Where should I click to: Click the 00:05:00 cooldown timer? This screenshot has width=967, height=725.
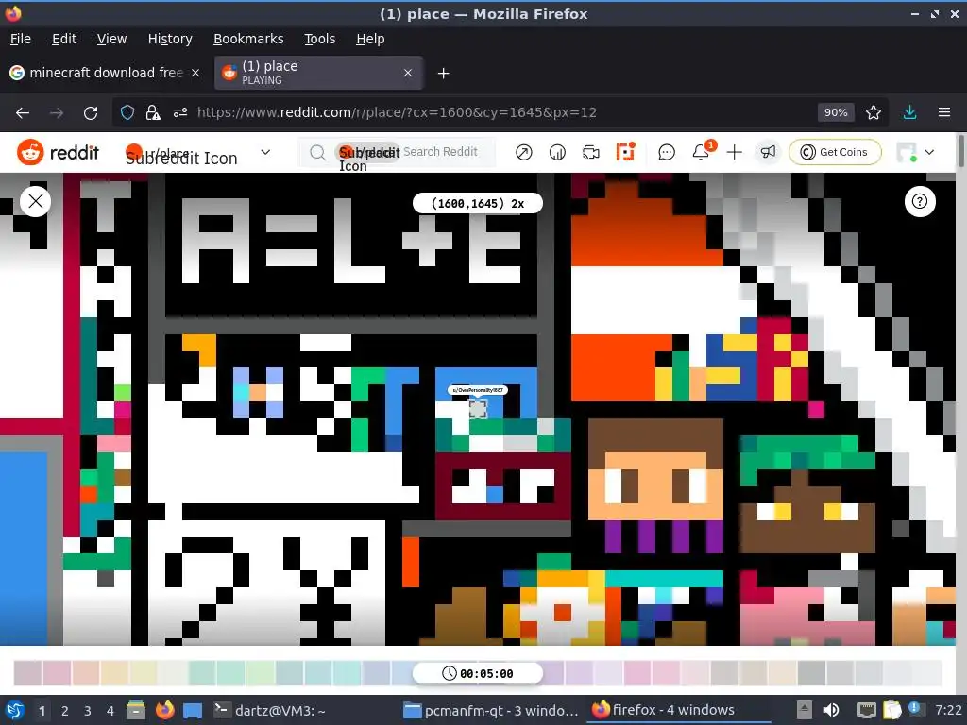tap(477, 673)
